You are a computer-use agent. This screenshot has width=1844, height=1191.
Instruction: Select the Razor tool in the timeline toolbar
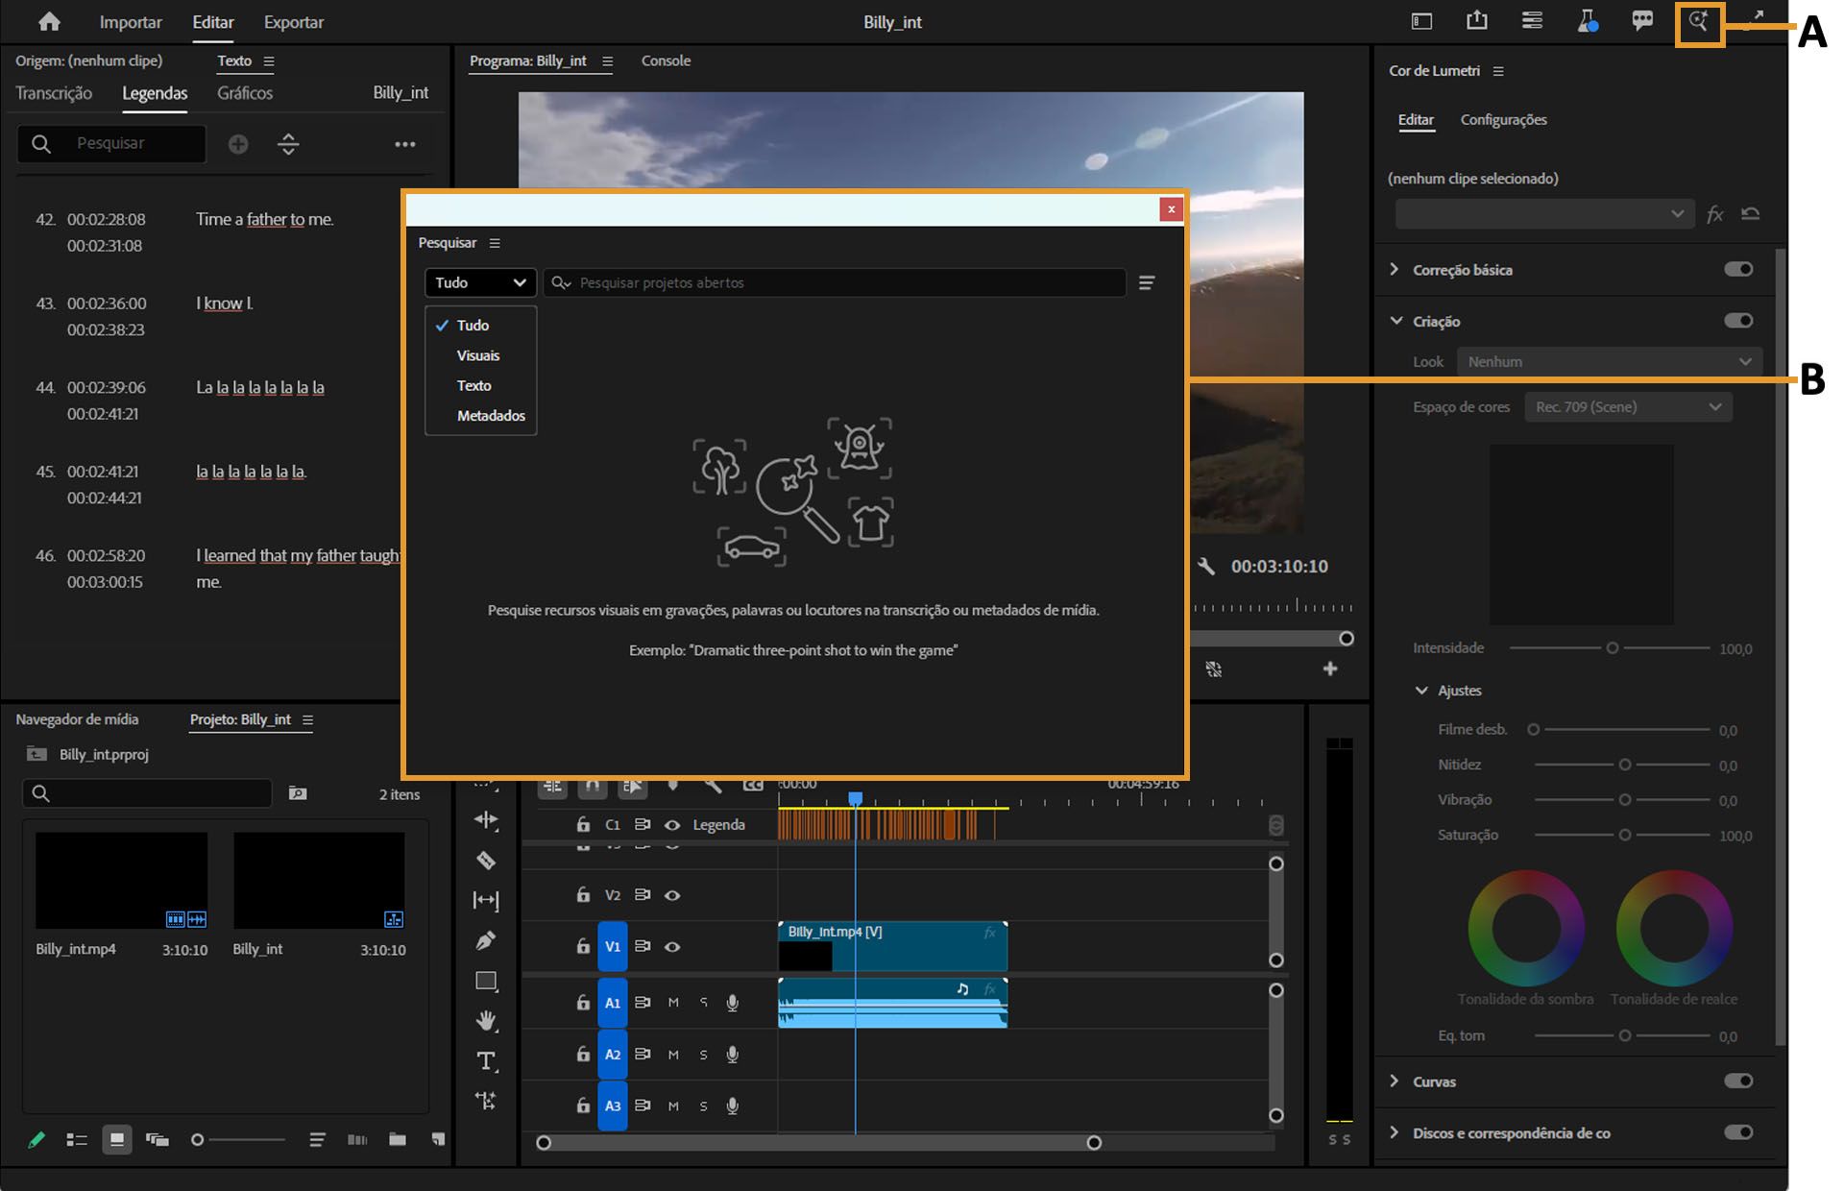[486, 862]
